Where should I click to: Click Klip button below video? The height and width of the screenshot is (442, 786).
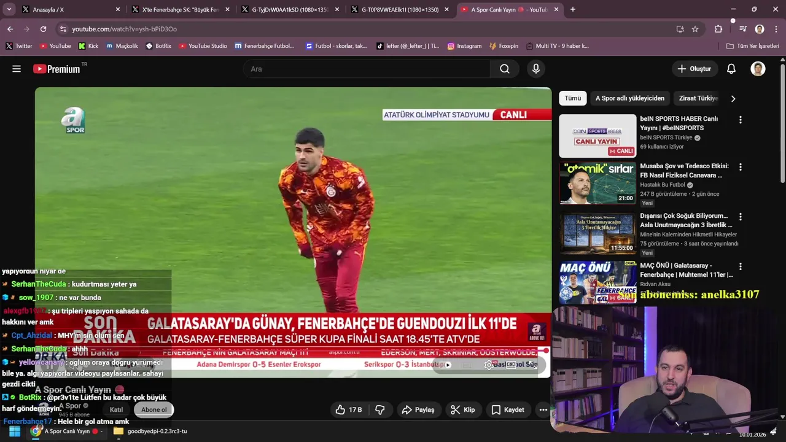[x=462, y=409]
